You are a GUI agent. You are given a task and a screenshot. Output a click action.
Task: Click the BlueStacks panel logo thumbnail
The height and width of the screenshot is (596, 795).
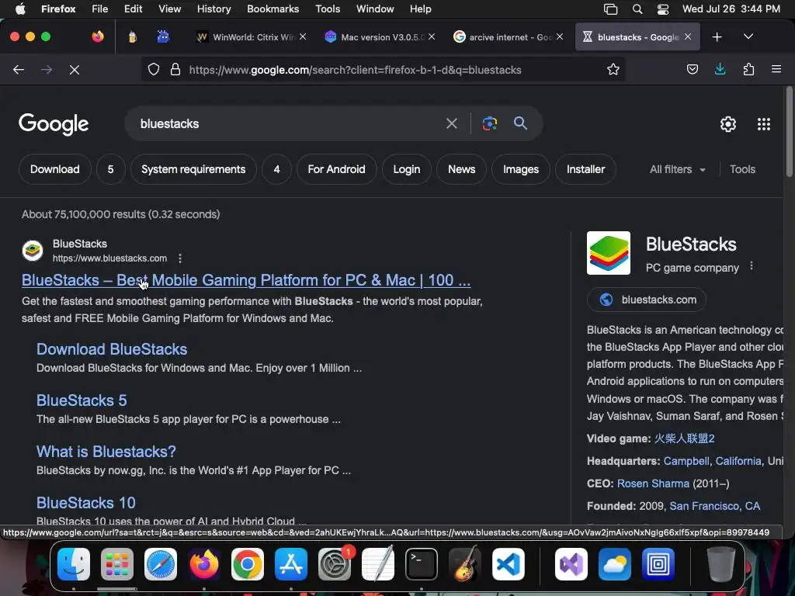[609, 253]
